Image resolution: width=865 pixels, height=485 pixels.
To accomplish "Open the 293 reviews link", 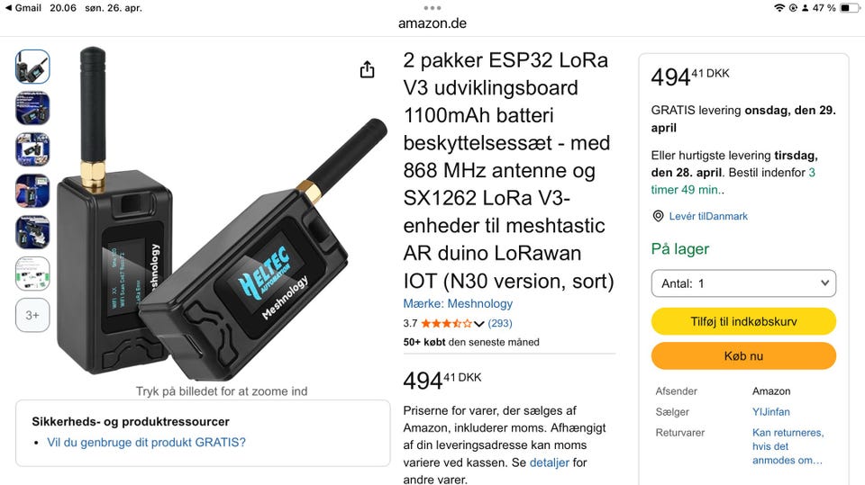I will [x=500, y=323].
